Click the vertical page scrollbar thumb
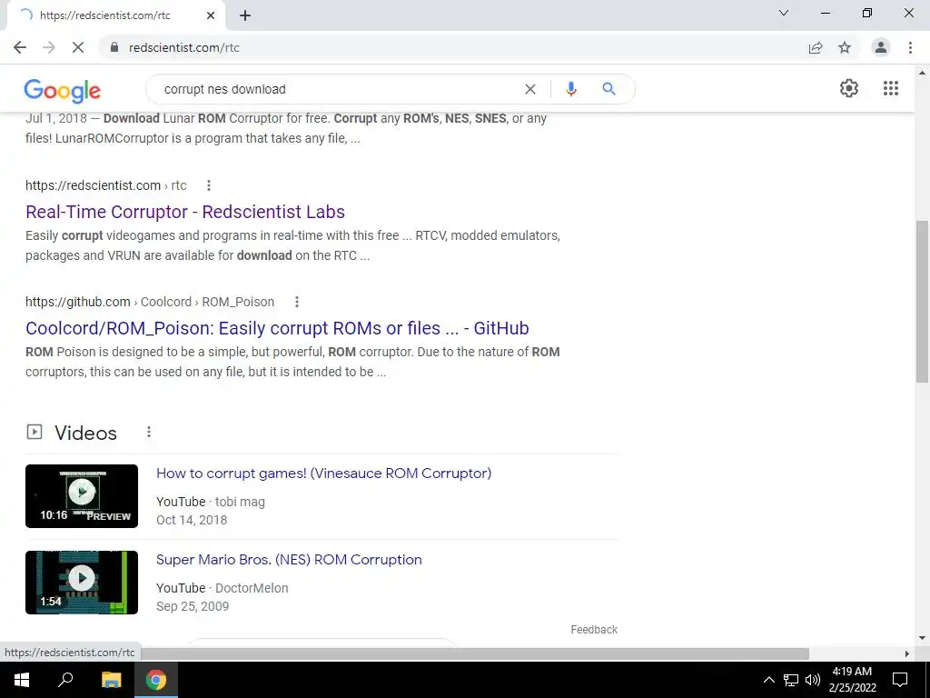Image resolution: width=930 pixels, height=698 pixels. pos(922,302)
